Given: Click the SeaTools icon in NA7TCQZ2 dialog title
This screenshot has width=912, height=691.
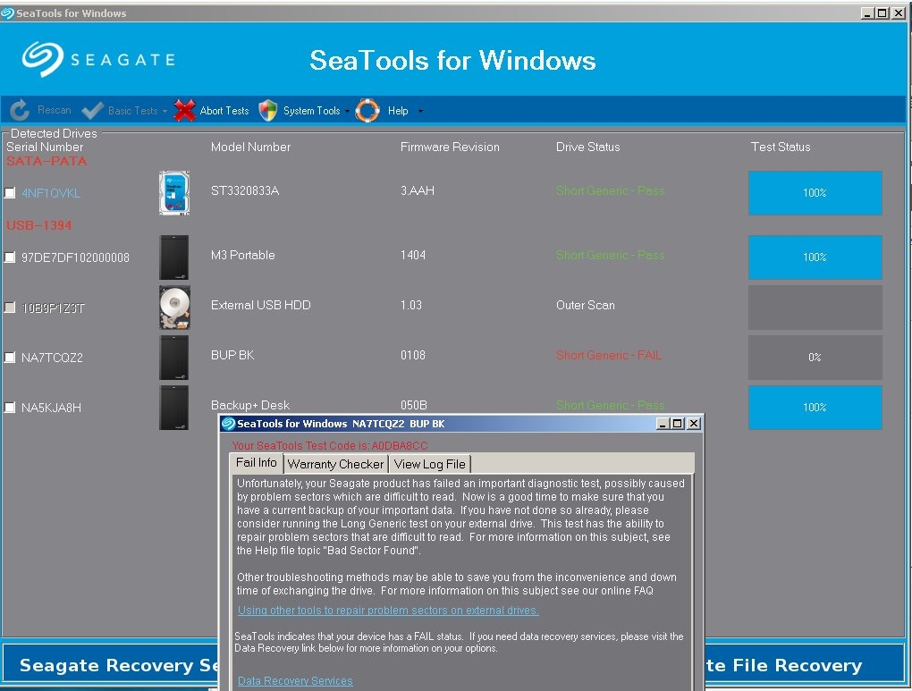Looking at the screenshot, I should (229, 424).
